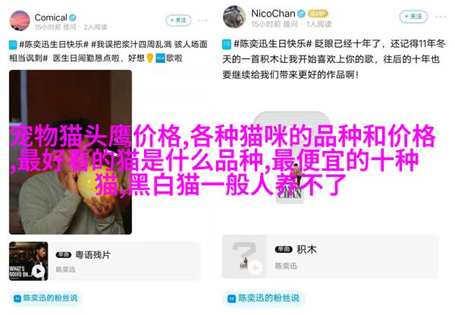
Task: Click verified badge beside NicoChan
Action: 302,14
